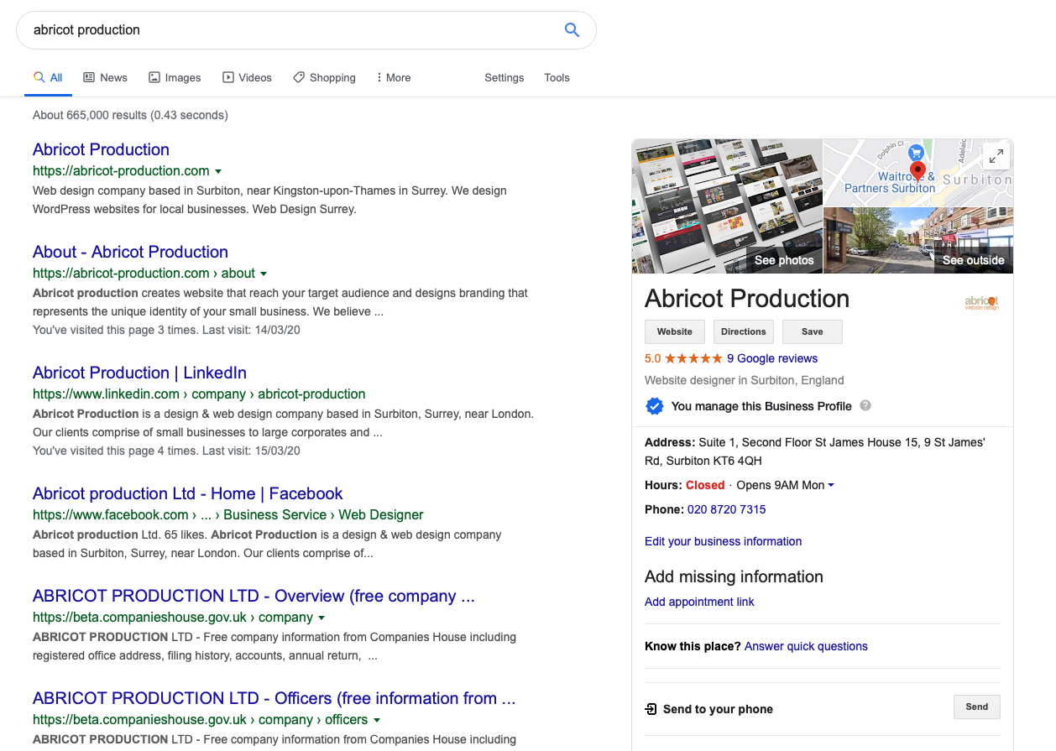Click Edit your business information
This screenshot has width=1056, height=751.
point(723,541)
